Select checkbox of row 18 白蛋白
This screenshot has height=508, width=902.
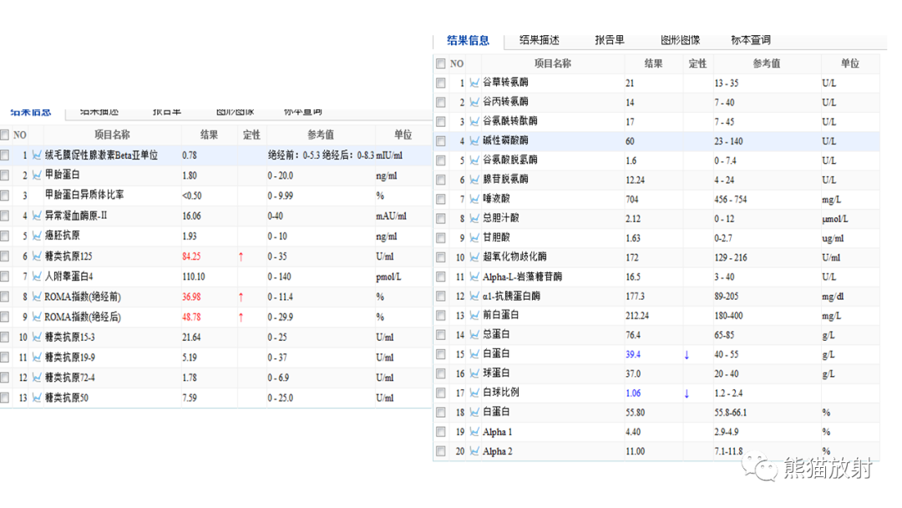click(x=441, y=413)
